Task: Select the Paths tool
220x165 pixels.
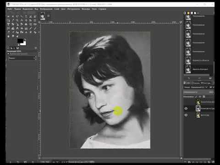Action: tap(8, 20)
